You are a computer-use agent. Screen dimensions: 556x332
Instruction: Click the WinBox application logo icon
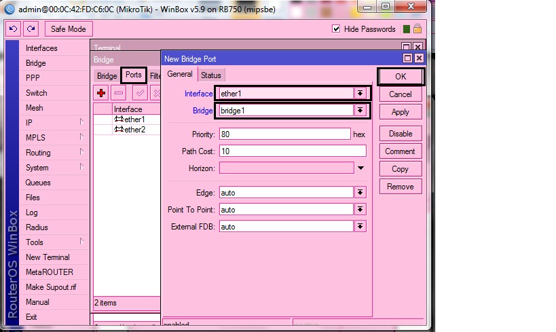(10, 9)
